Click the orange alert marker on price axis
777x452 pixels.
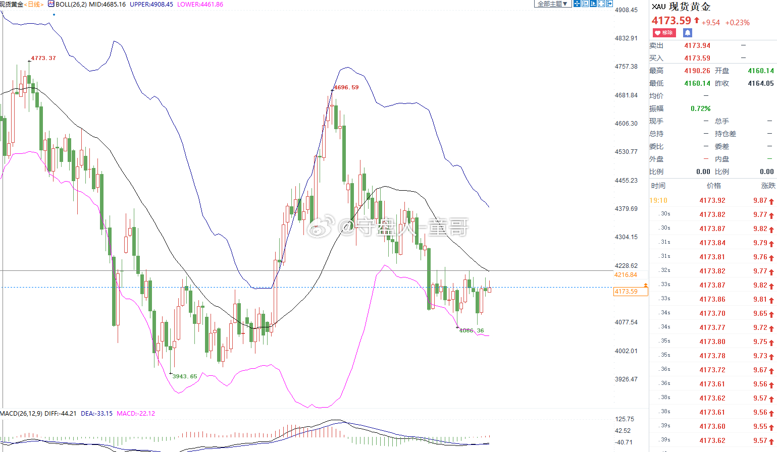coord(646,286)
